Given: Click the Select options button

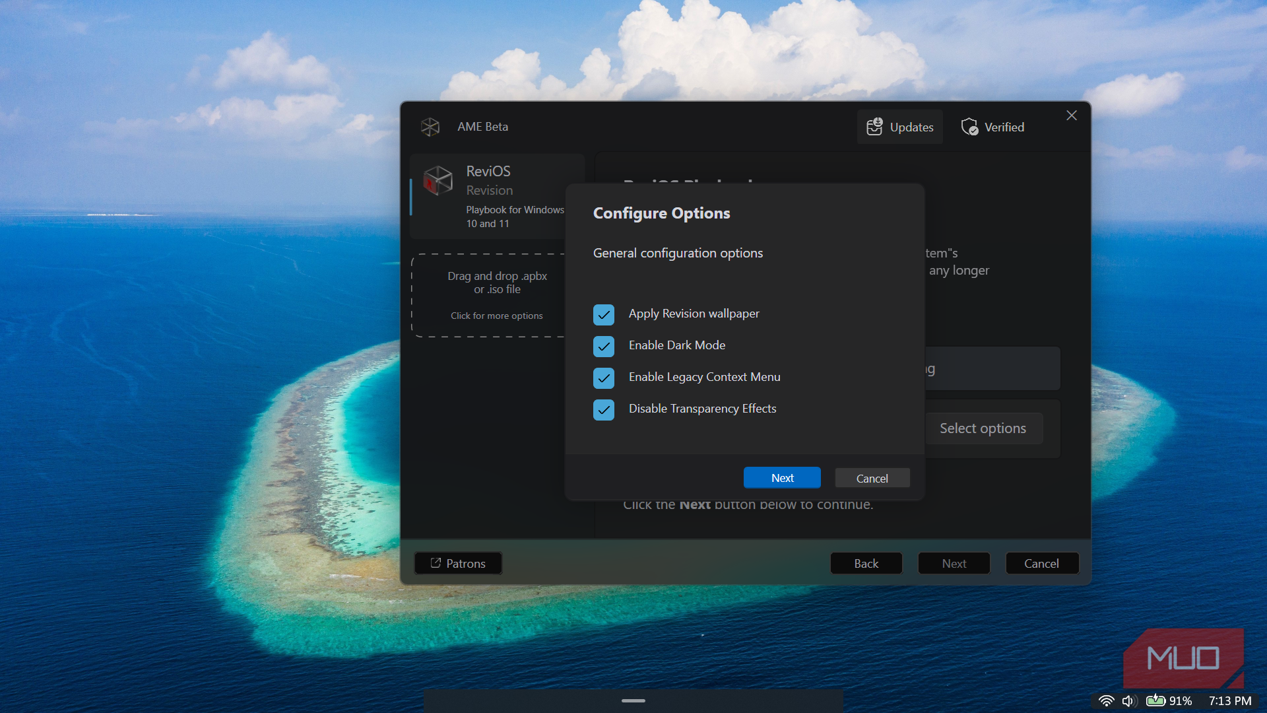Looking at the screenshot, I should click(x=983, y=428).
